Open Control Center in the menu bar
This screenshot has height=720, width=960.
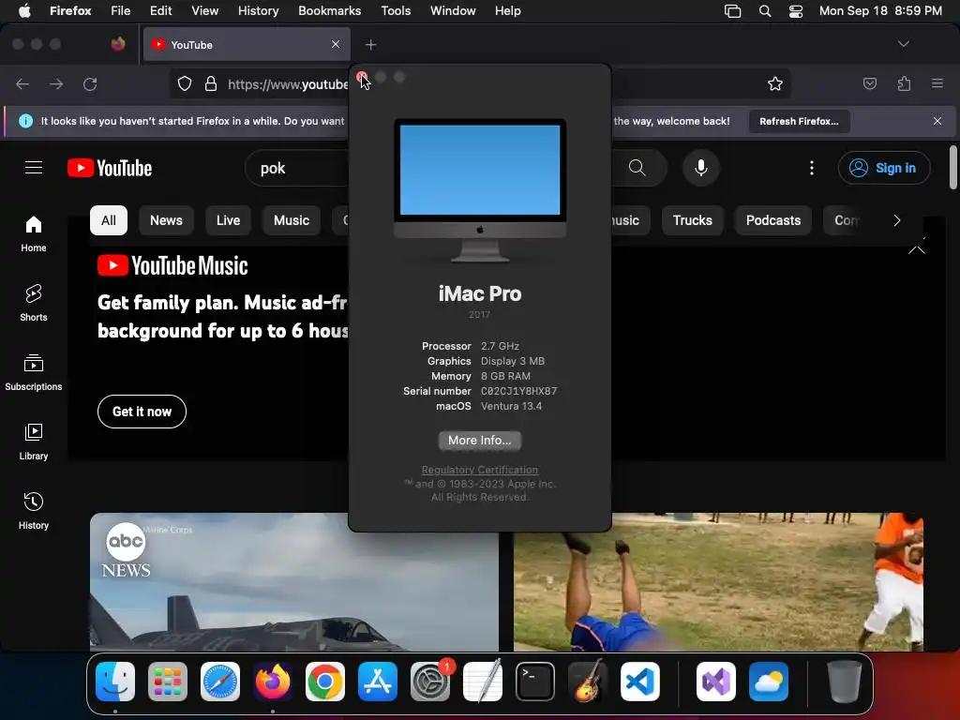point(795,11)
